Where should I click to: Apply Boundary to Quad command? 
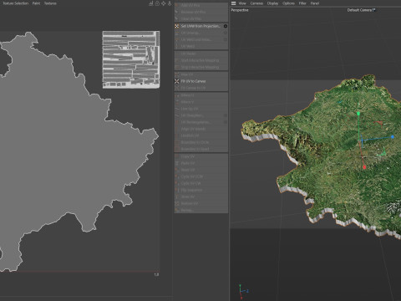(x=201, y=149)
